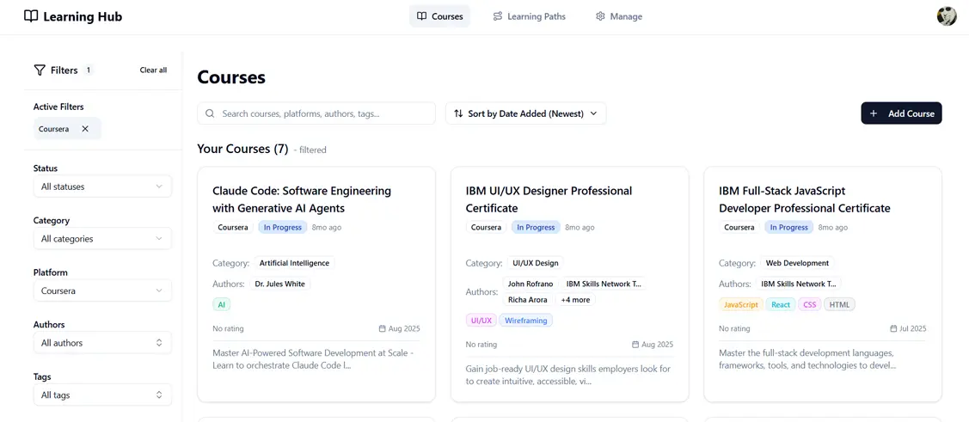The width and height of the screenshot is (969, 422).
Task: Open the Platform dropdown showing Coursera
Action: [x=102, y=291]
